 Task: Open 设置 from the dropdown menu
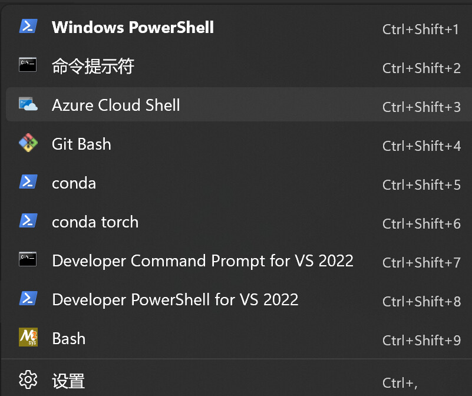coord(238,380)
